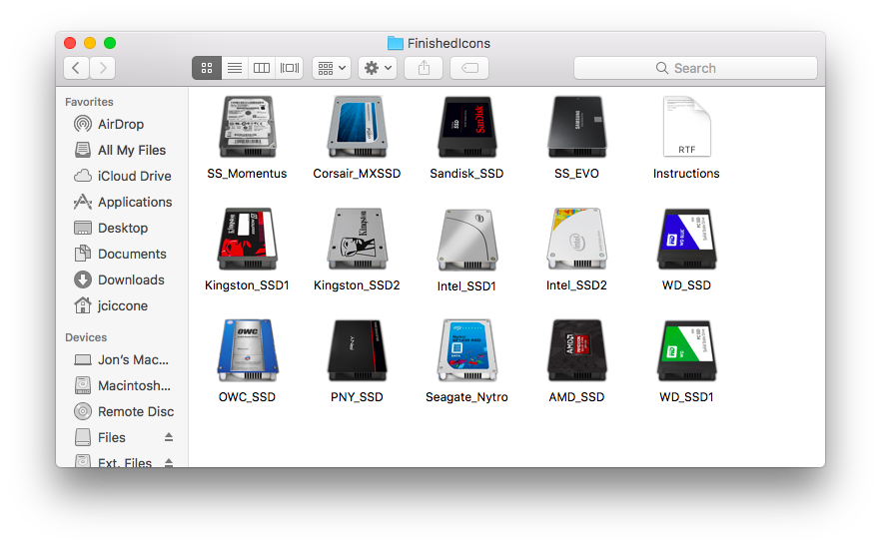881x547 pixels.
Task: Click the FinishedIcons folder title icon
Action: (396, 43)
